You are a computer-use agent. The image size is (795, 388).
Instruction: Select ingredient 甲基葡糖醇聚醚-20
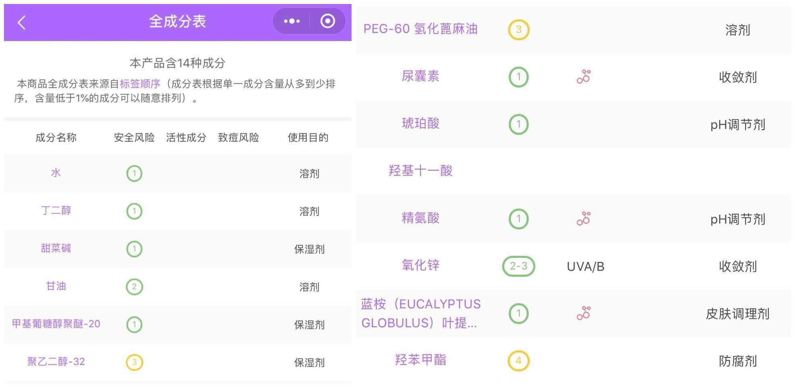(56, 324)
